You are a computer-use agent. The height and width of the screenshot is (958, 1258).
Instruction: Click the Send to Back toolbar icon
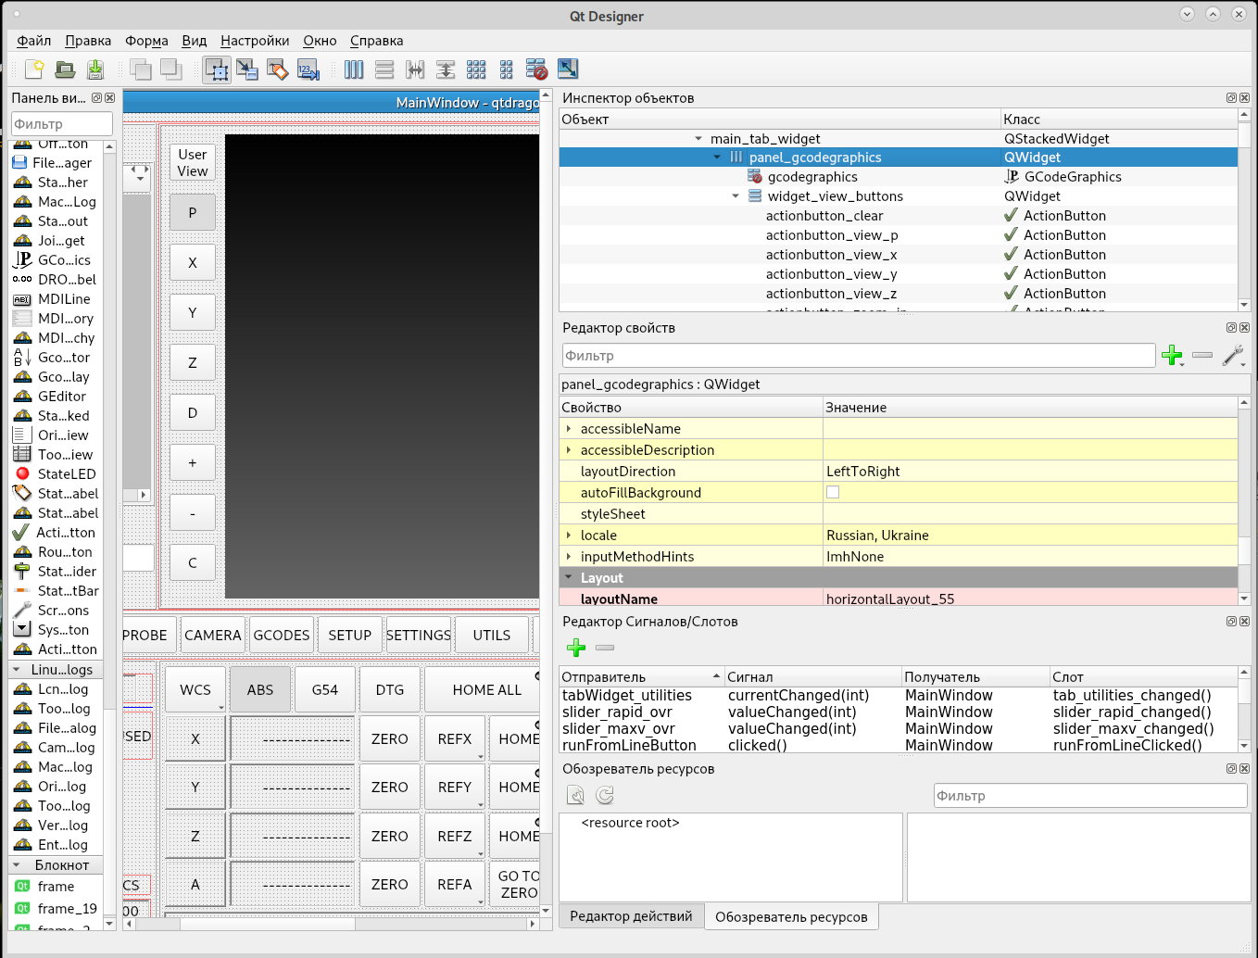[141, 69]
